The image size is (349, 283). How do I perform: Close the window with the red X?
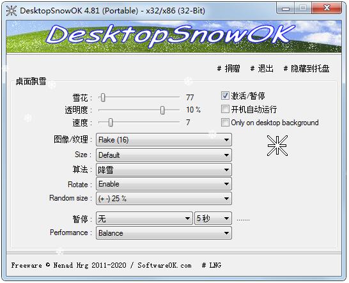[x=327, y=8]
